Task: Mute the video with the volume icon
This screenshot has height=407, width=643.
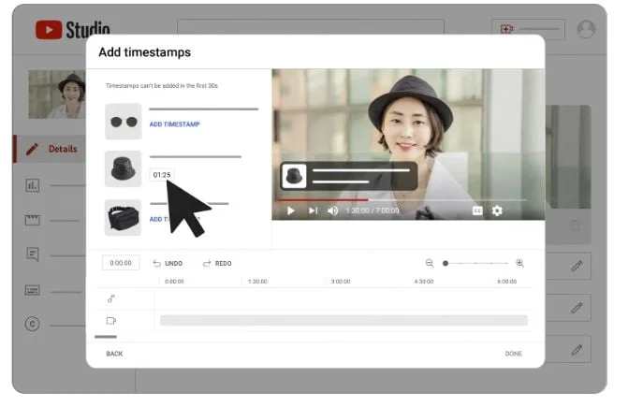Action: click(x=332, y=211)
